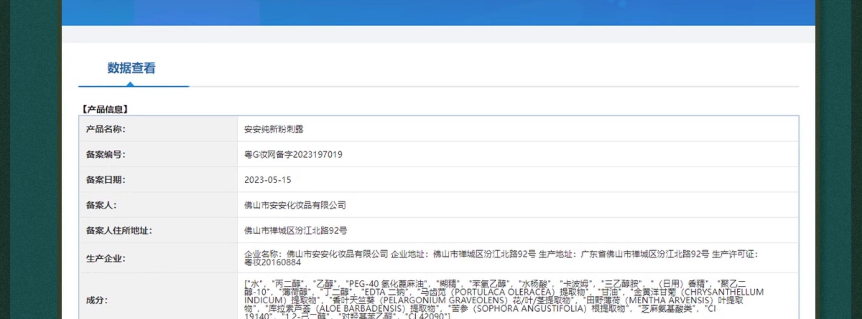This screenshot has width=862, height=319.
Task: Click filing number 粤G妆网备字2023197019
Action: [293, 155]
